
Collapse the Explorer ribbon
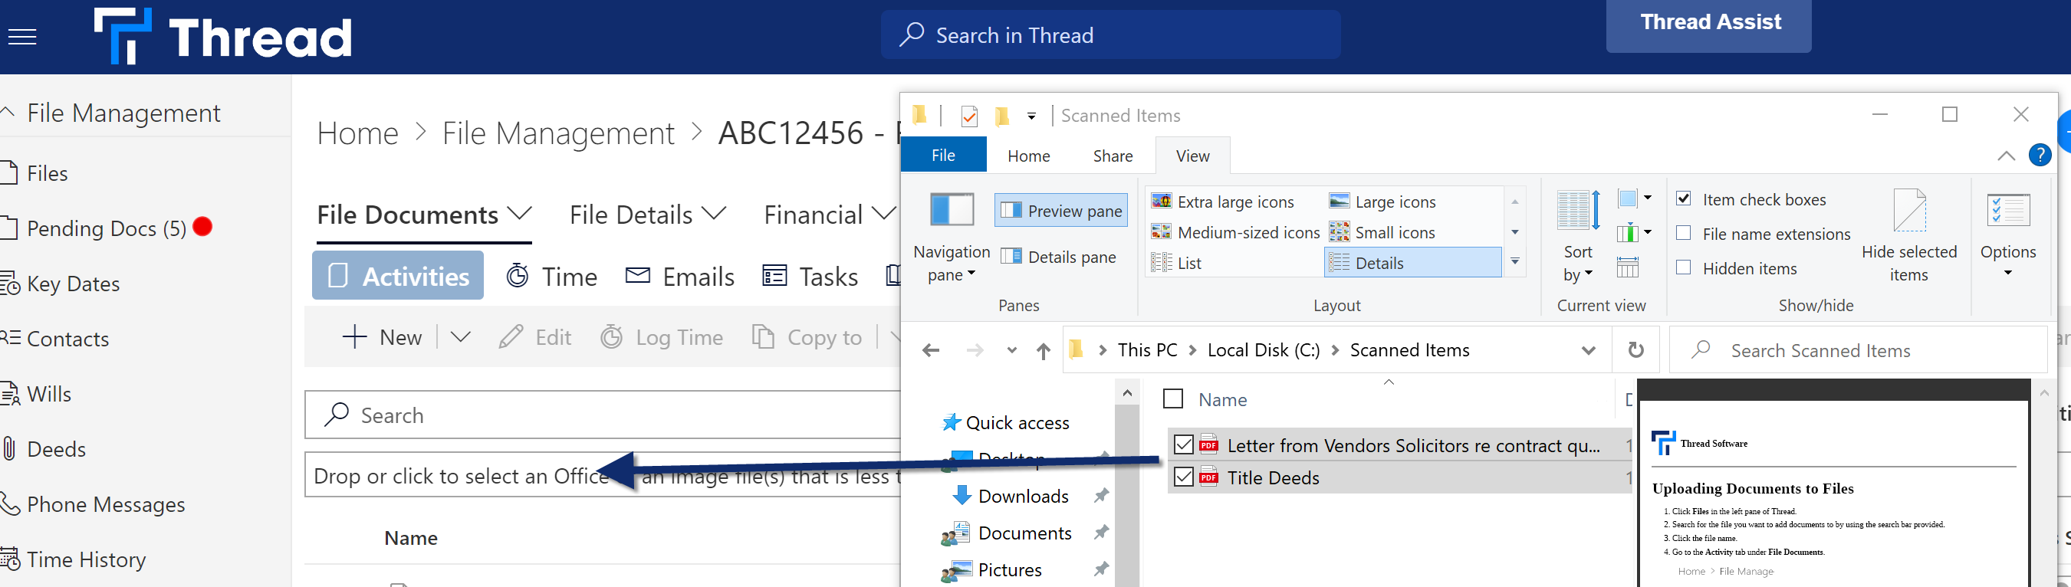(x=2006, y=156)
